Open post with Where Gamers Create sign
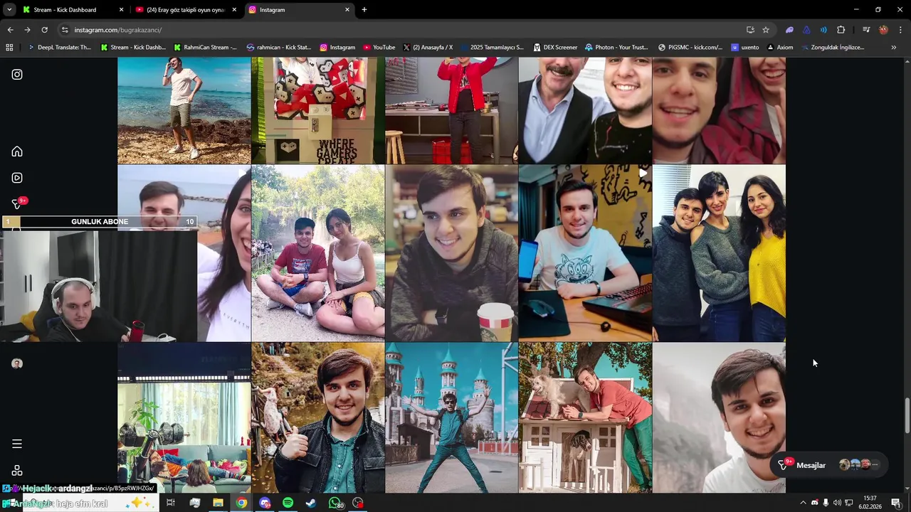Image resolution: width=911 pixels, height=512 pixels. tap(318, 110)
